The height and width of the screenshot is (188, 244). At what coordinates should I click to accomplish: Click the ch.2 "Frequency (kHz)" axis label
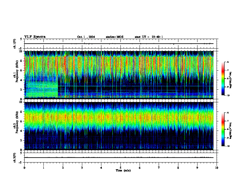[17, 122]
